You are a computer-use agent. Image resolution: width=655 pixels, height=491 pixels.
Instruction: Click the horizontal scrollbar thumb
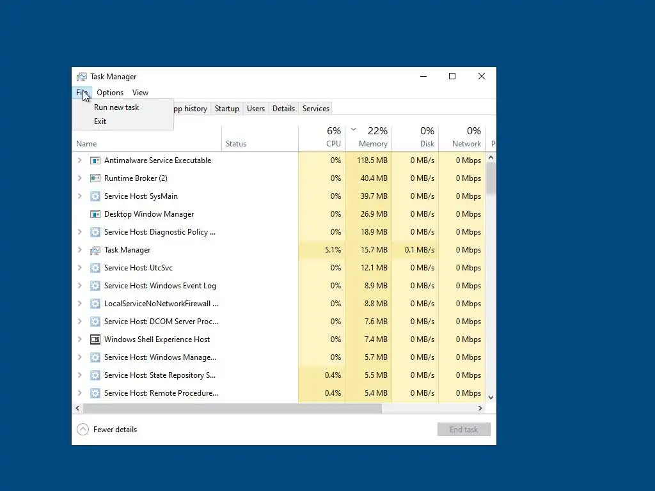point(232,409)
